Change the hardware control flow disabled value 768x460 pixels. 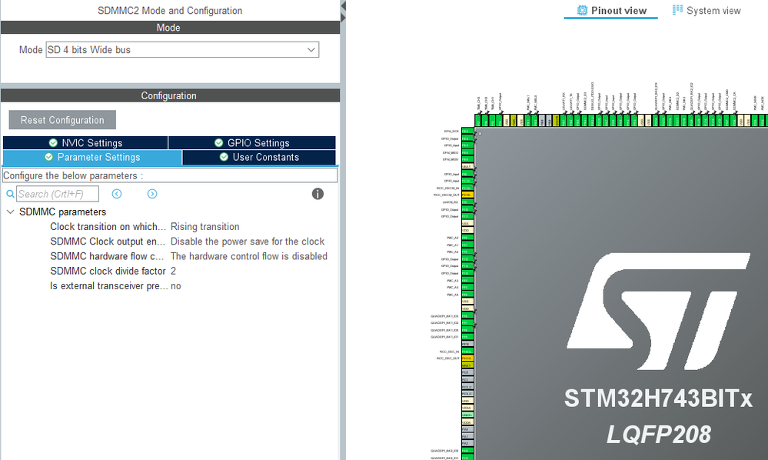[x=249, y=256]
